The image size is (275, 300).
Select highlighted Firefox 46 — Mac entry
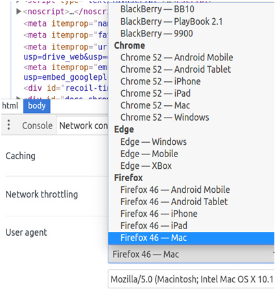pos(191,238)
